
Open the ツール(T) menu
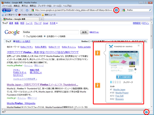tap(57, 6)
